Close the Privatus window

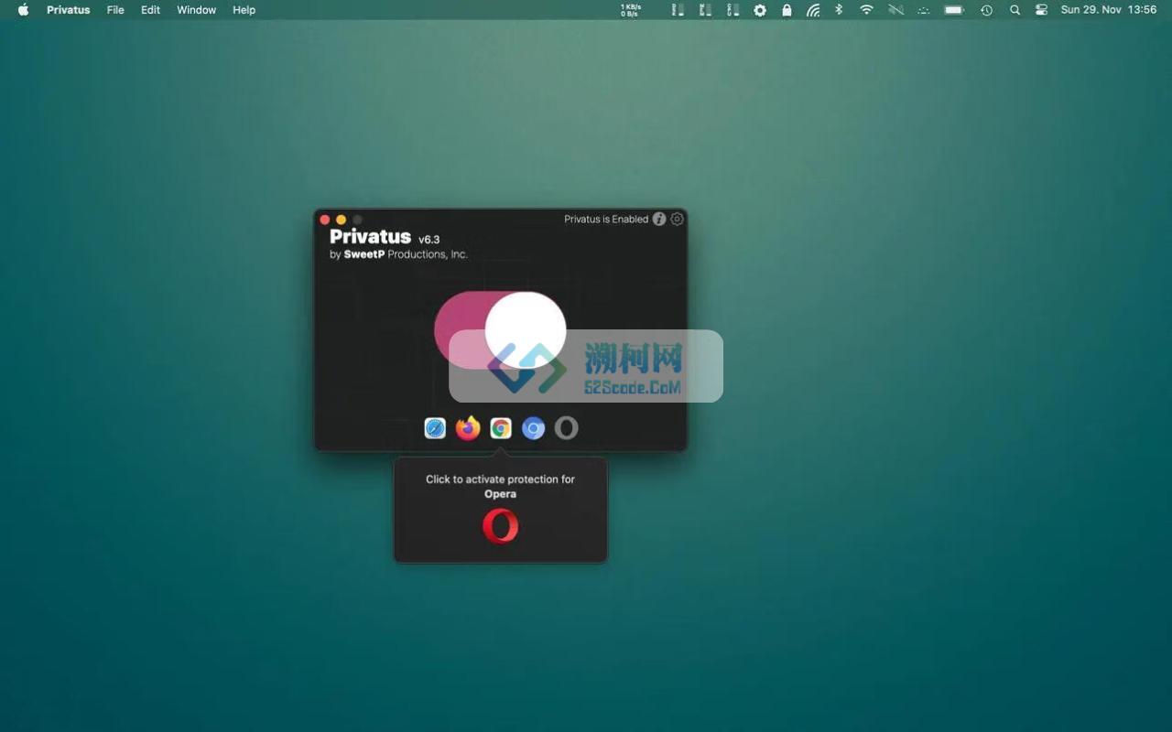point(324,220)
